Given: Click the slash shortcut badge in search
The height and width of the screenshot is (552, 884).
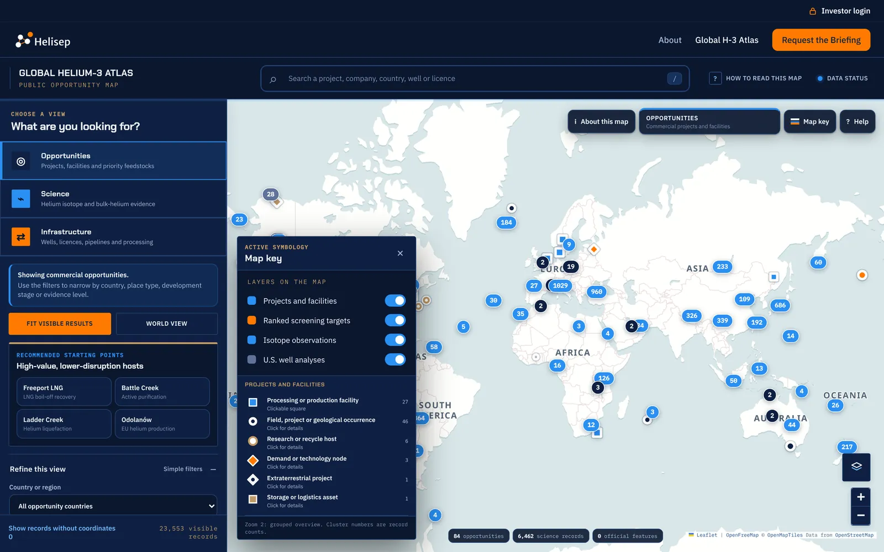Looking at the screenshot, I should pos(674,78).
